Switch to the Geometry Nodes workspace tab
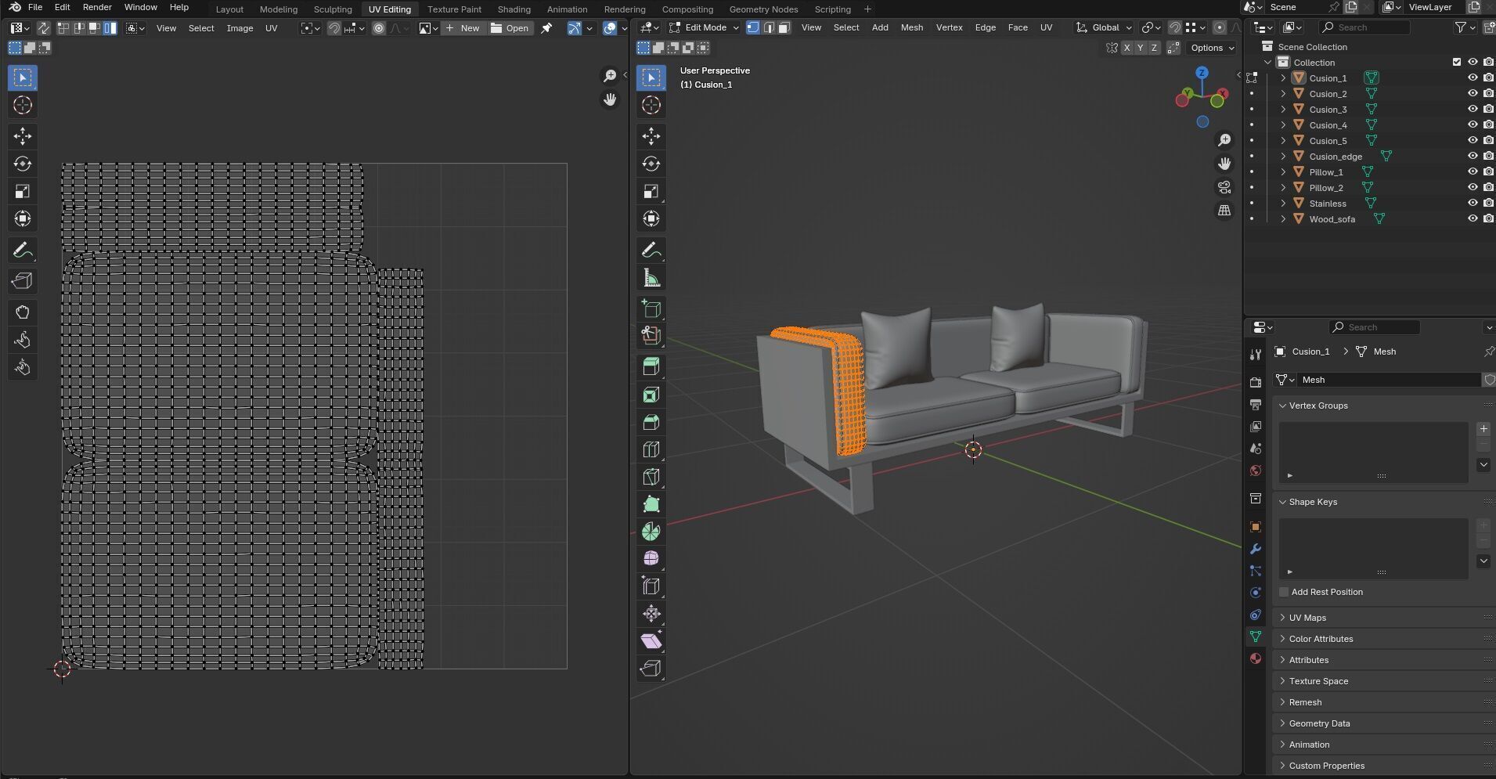This screenshot has width=1496, height=779. click(763, 9)
